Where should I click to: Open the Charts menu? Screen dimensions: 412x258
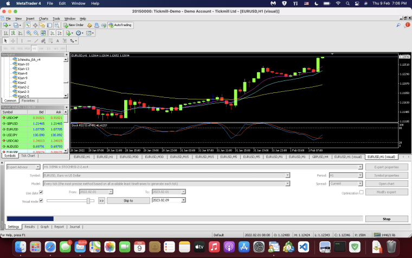(43, 18)
